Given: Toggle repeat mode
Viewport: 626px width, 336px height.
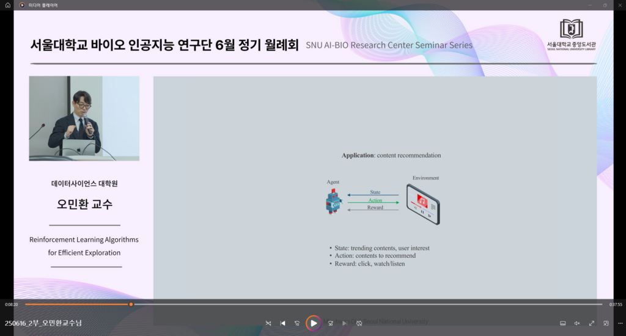Looking at the screenshot, I should tap(359, 323).
